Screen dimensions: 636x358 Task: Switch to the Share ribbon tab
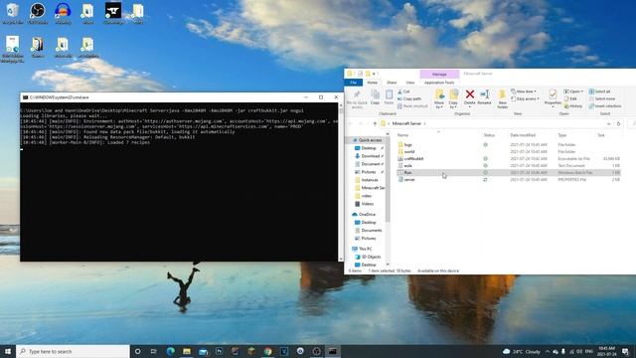[392, 83]
